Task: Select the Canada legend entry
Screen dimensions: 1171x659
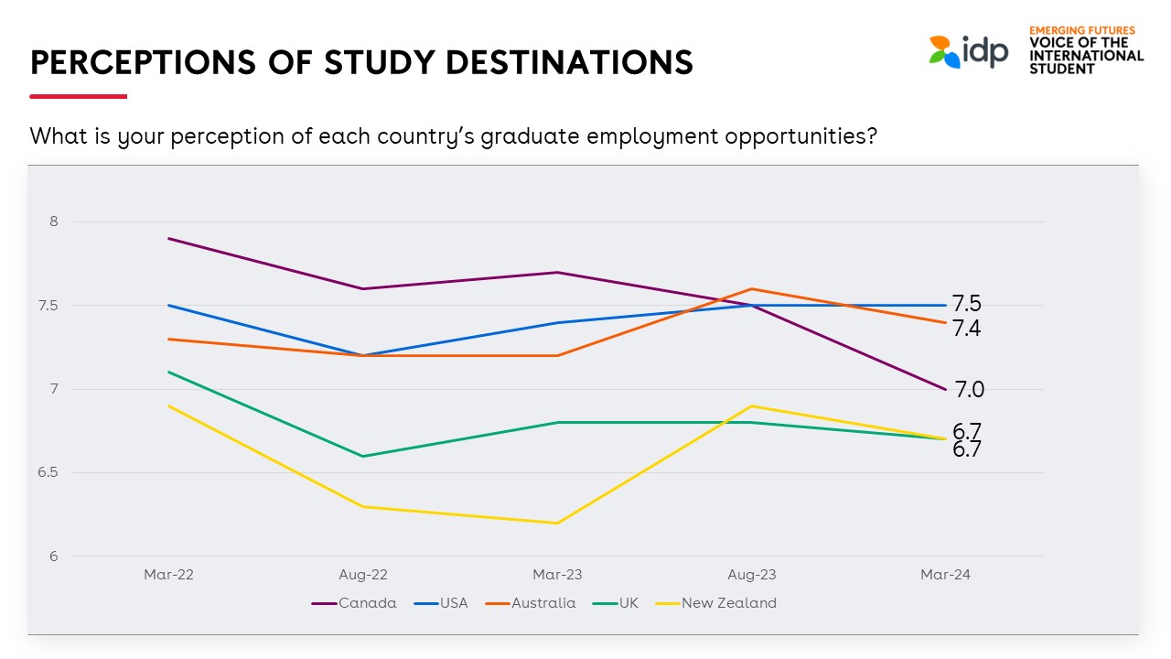Action: [x=367, y=603]
